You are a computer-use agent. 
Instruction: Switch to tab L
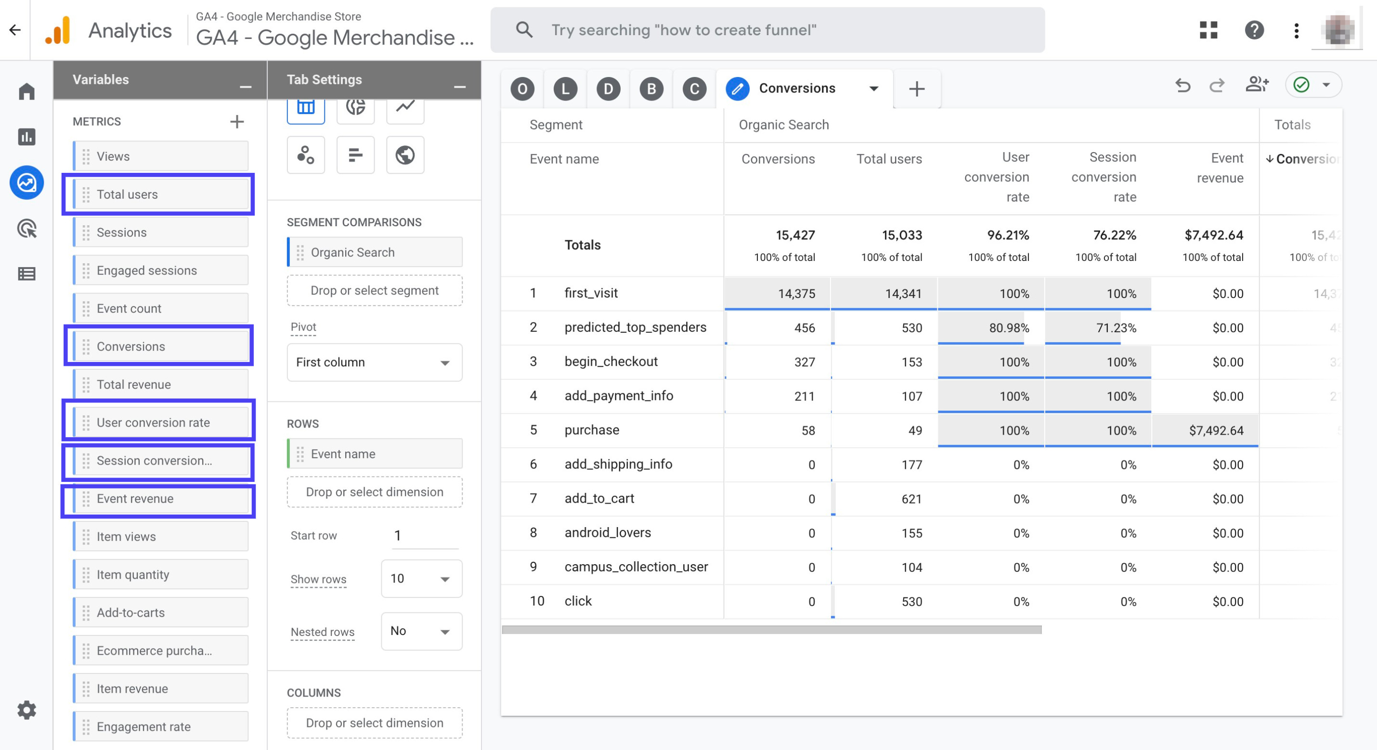point(565,89)
